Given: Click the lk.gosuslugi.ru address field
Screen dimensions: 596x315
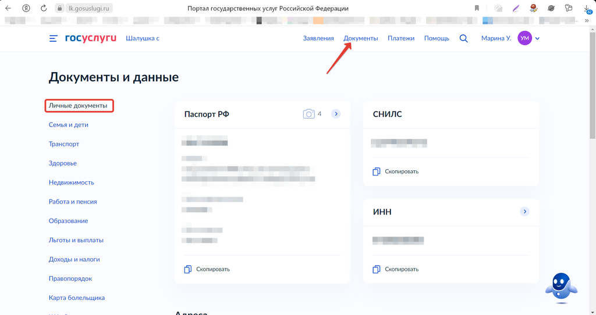Looking at the screenshot, I should click(90, 8).
